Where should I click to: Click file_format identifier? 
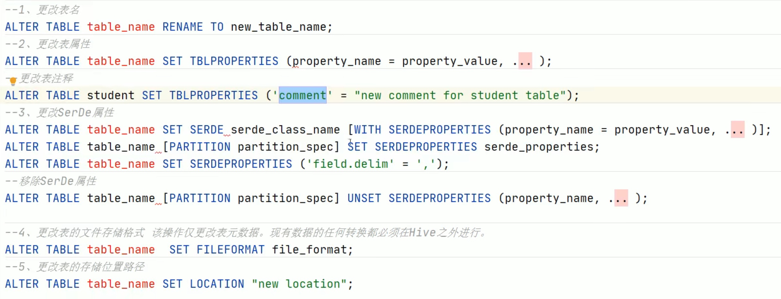point(310,250)
